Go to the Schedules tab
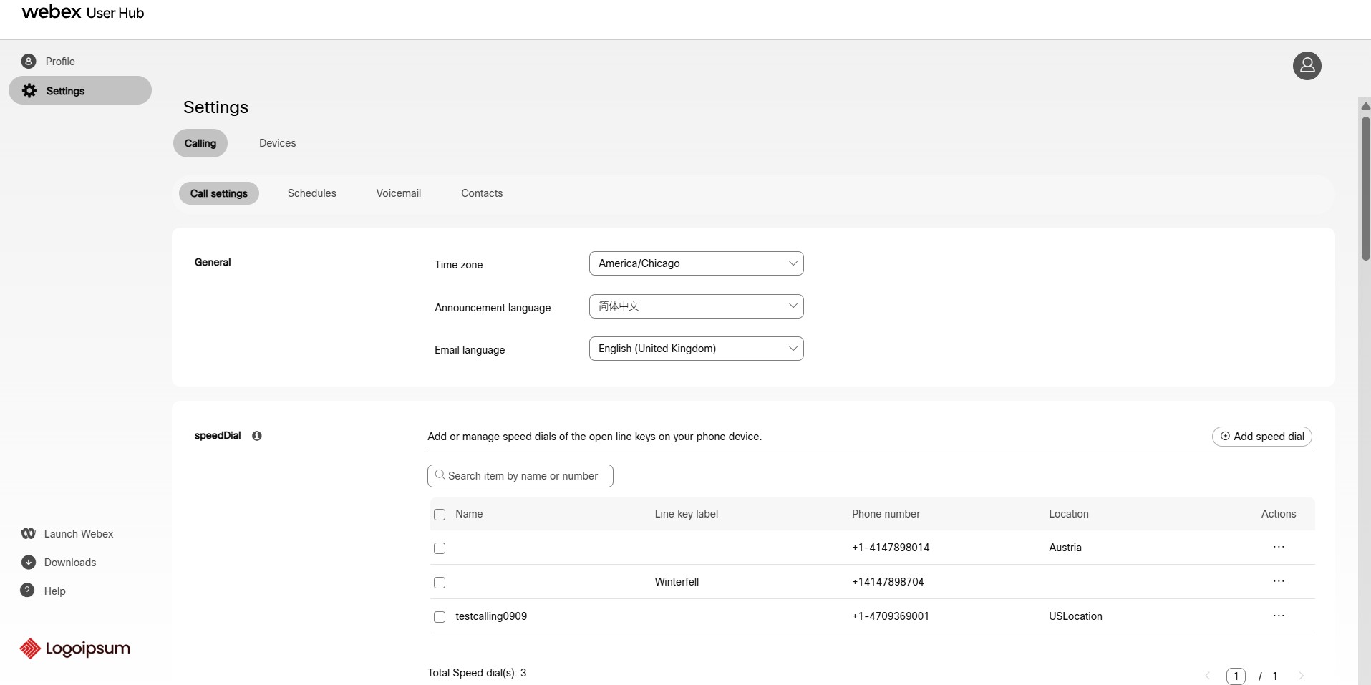 [x=311, y=193]
